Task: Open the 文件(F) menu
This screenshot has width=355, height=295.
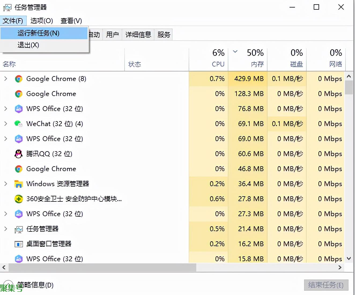Action: click(13, 21)
